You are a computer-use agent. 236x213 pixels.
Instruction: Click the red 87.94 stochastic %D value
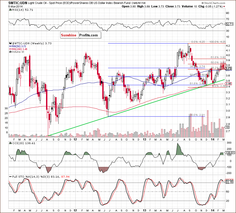tap(65, 177)
